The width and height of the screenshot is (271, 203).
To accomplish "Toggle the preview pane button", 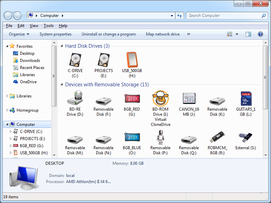I will click(248, 34).
